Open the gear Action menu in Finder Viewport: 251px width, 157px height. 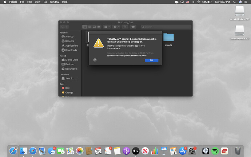coord(116,27)
